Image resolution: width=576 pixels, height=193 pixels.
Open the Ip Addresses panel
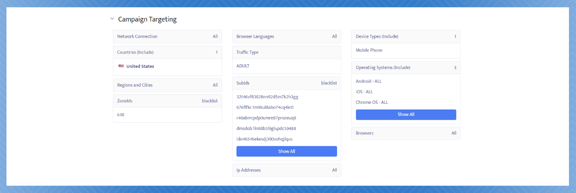287,170
